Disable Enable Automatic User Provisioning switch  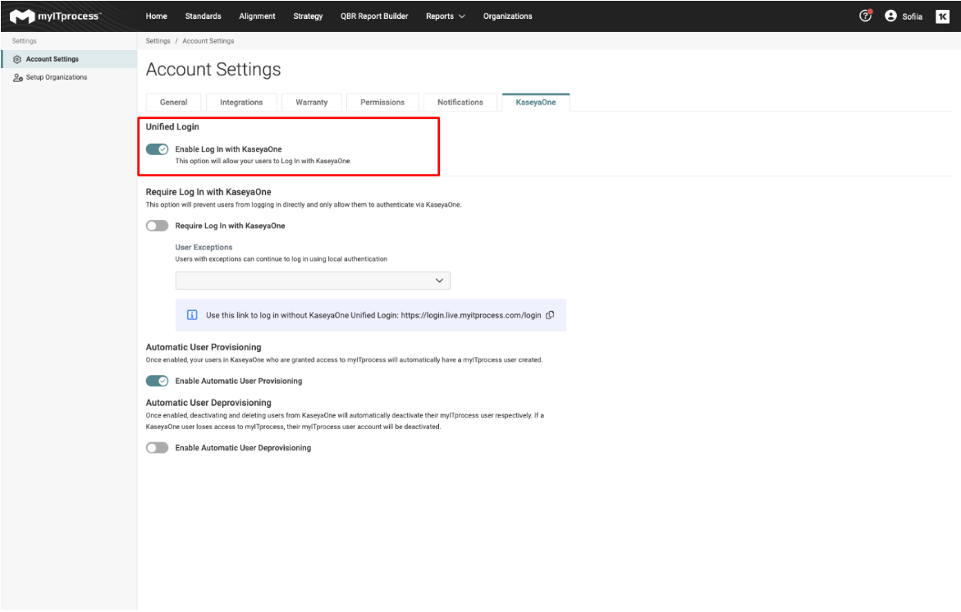pyautogui.click(x=157, y=381)
